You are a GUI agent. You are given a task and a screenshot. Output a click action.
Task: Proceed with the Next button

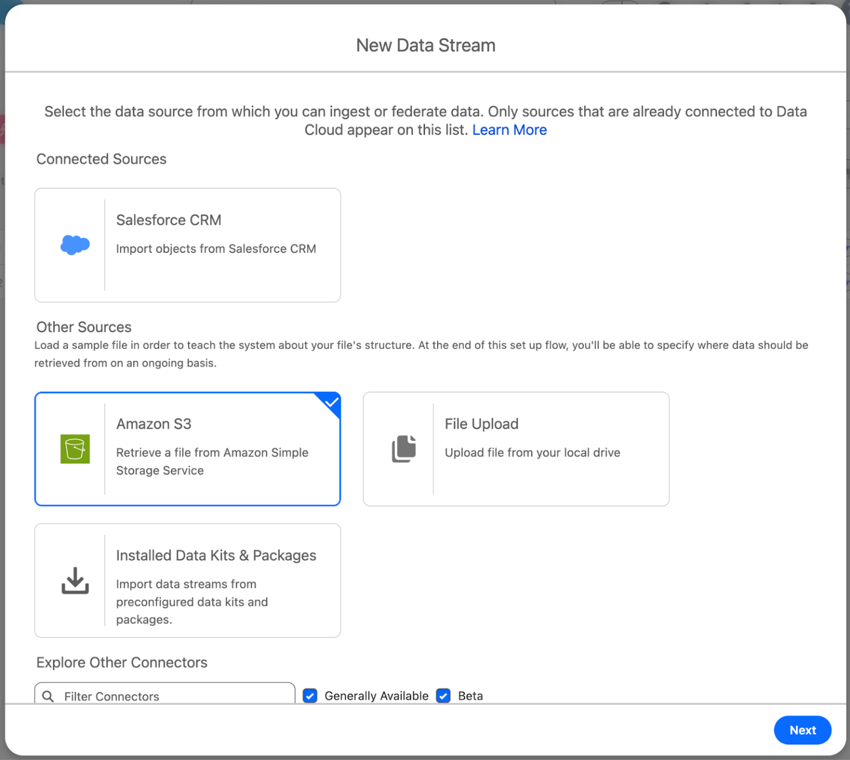coord(802,730)
